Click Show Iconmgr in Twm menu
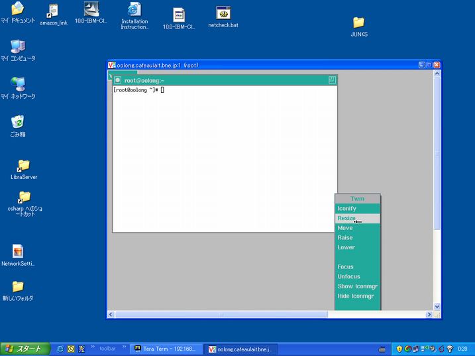This screenshot has height=356, width=475. tap(357, 286)
